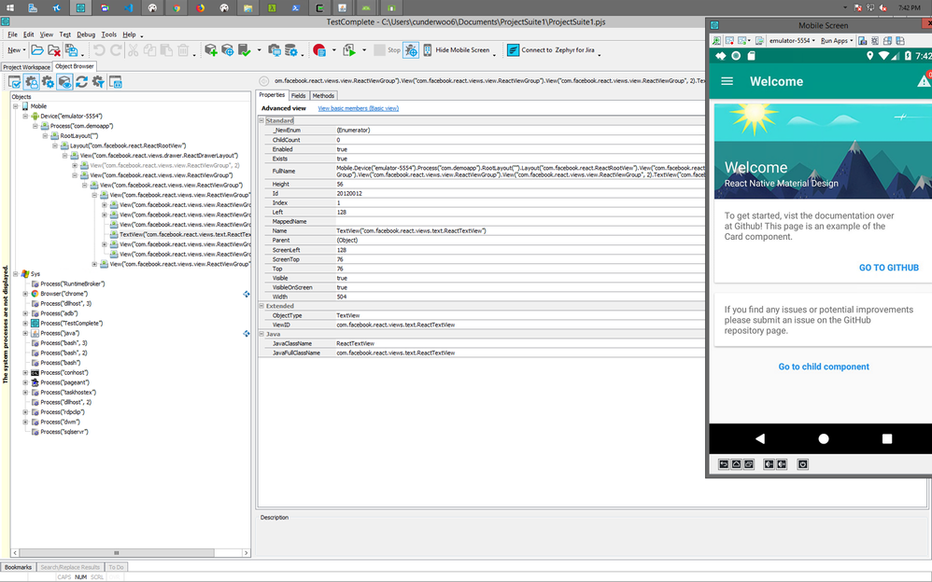Click Connect to Zephyr for Jira label

[558, 50]
